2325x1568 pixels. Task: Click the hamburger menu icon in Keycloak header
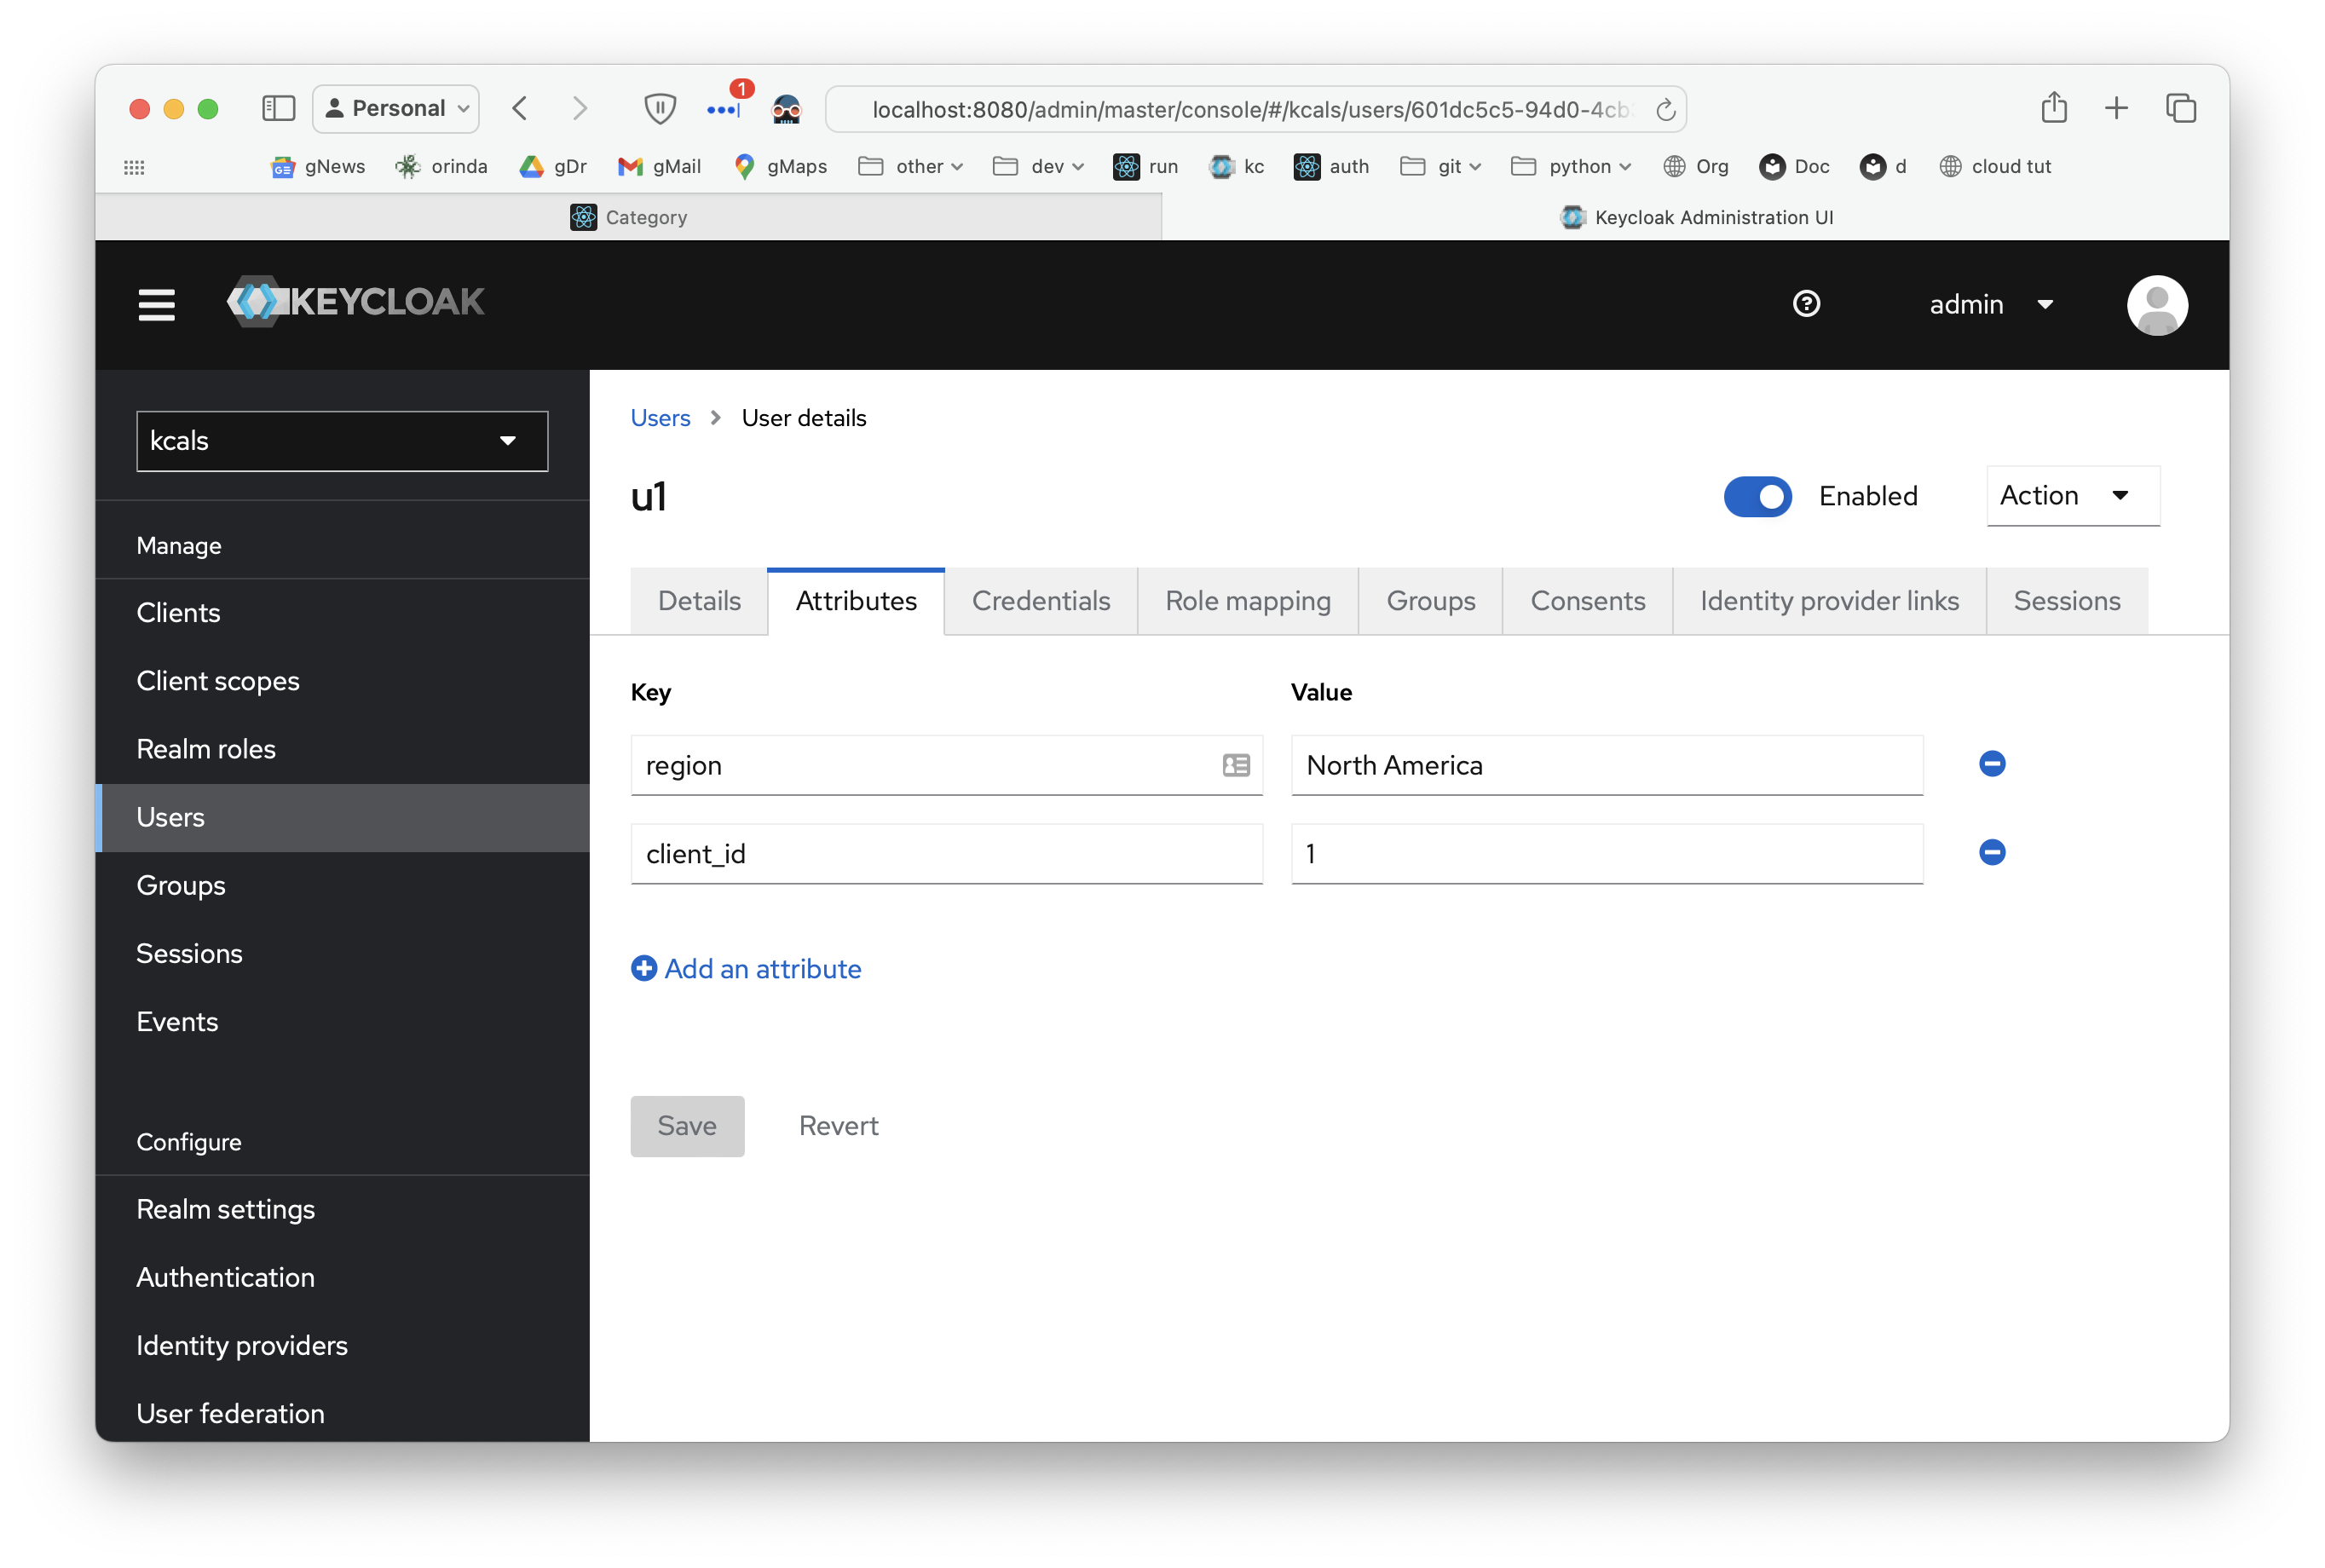tap(156, 304)
